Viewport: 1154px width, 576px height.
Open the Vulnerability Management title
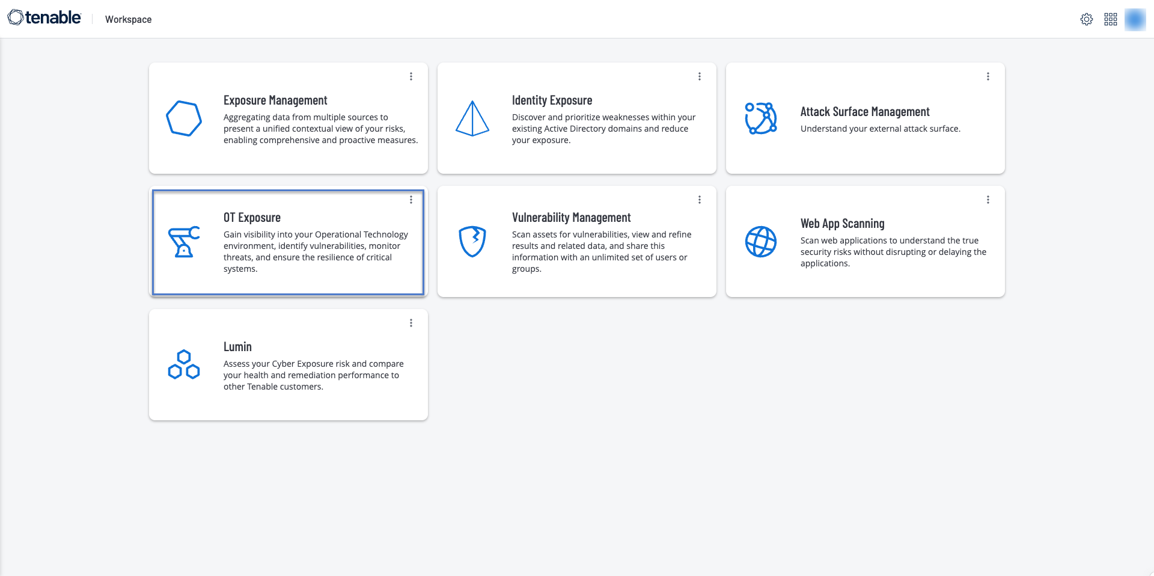571,218
